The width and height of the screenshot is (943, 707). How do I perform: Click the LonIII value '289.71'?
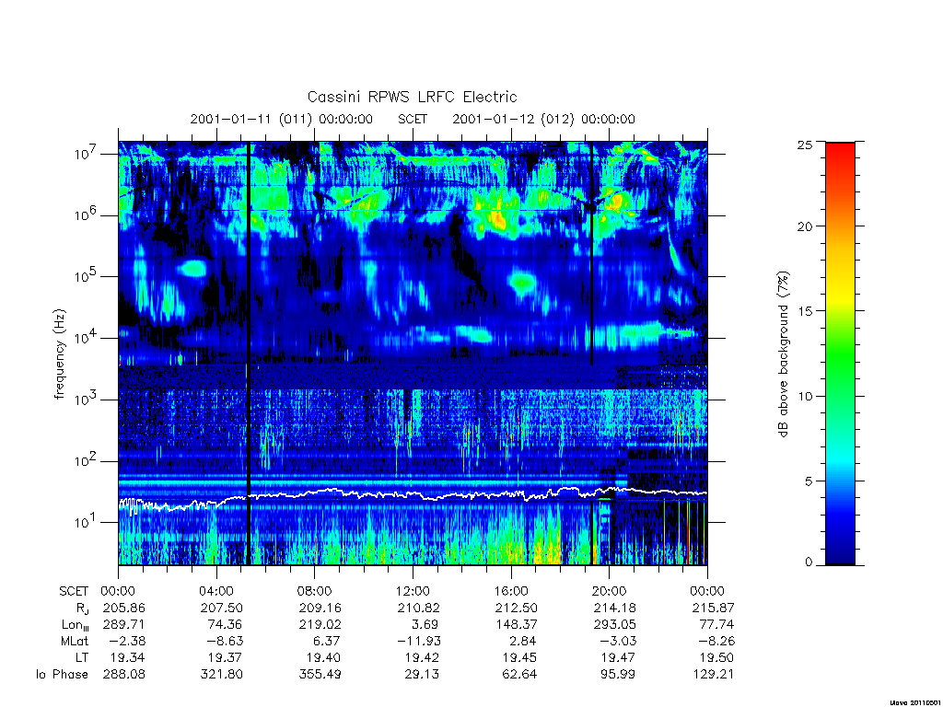point(124,625)
